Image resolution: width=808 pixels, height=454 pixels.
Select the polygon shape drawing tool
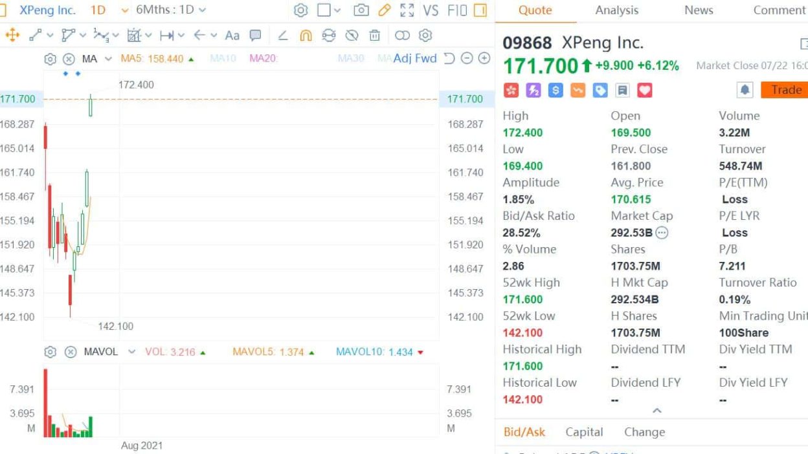(x=68, y=36)
